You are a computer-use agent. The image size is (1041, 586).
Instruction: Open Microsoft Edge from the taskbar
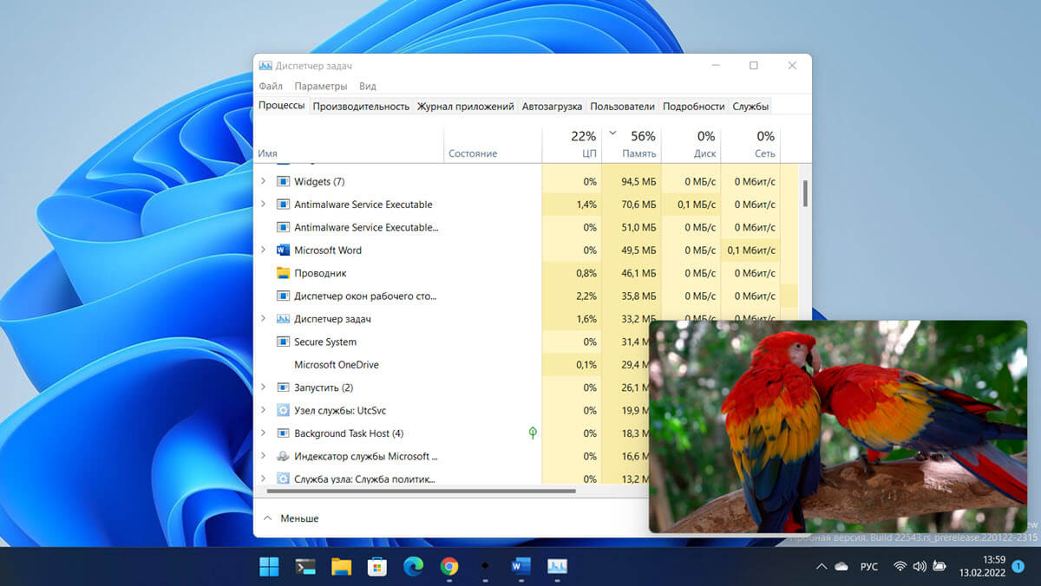413,567
